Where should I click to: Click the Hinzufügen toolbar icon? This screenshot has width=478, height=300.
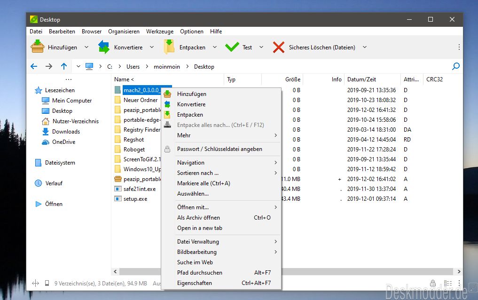pos(38,47)
